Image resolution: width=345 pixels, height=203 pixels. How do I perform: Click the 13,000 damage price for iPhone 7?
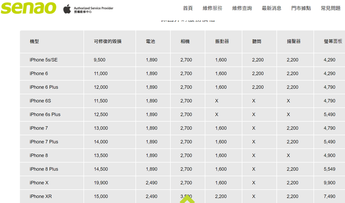[101, 128]
